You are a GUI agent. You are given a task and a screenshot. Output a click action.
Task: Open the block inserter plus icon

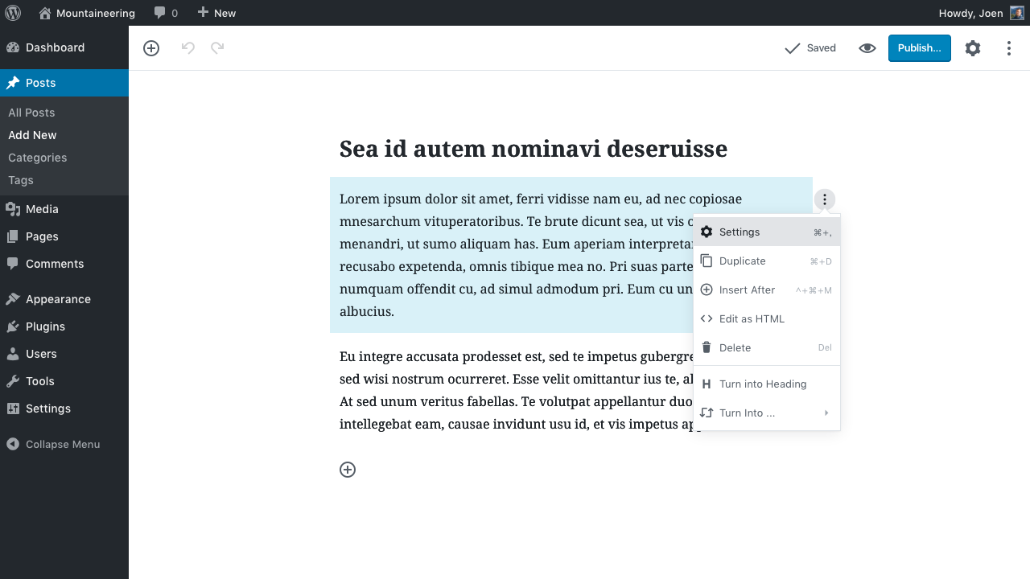[150, 47]
